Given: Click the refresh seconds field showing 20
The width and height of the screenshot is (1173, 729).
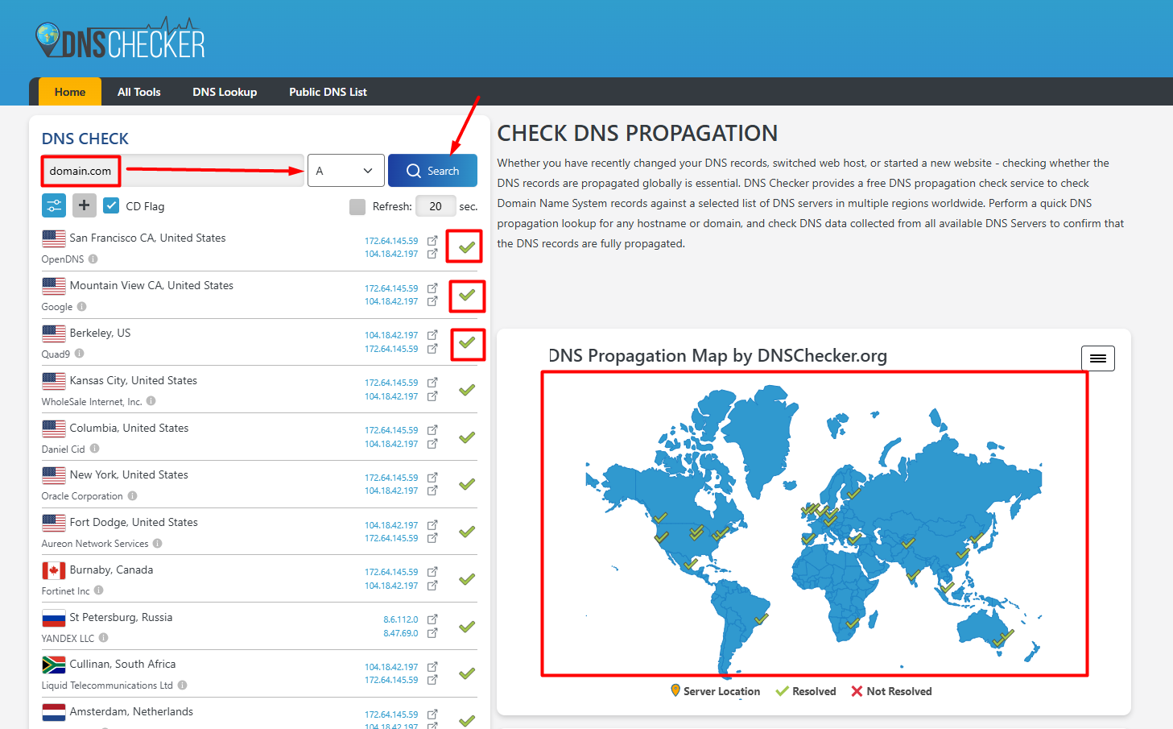Looking at the screenshot, I should 436,206.
